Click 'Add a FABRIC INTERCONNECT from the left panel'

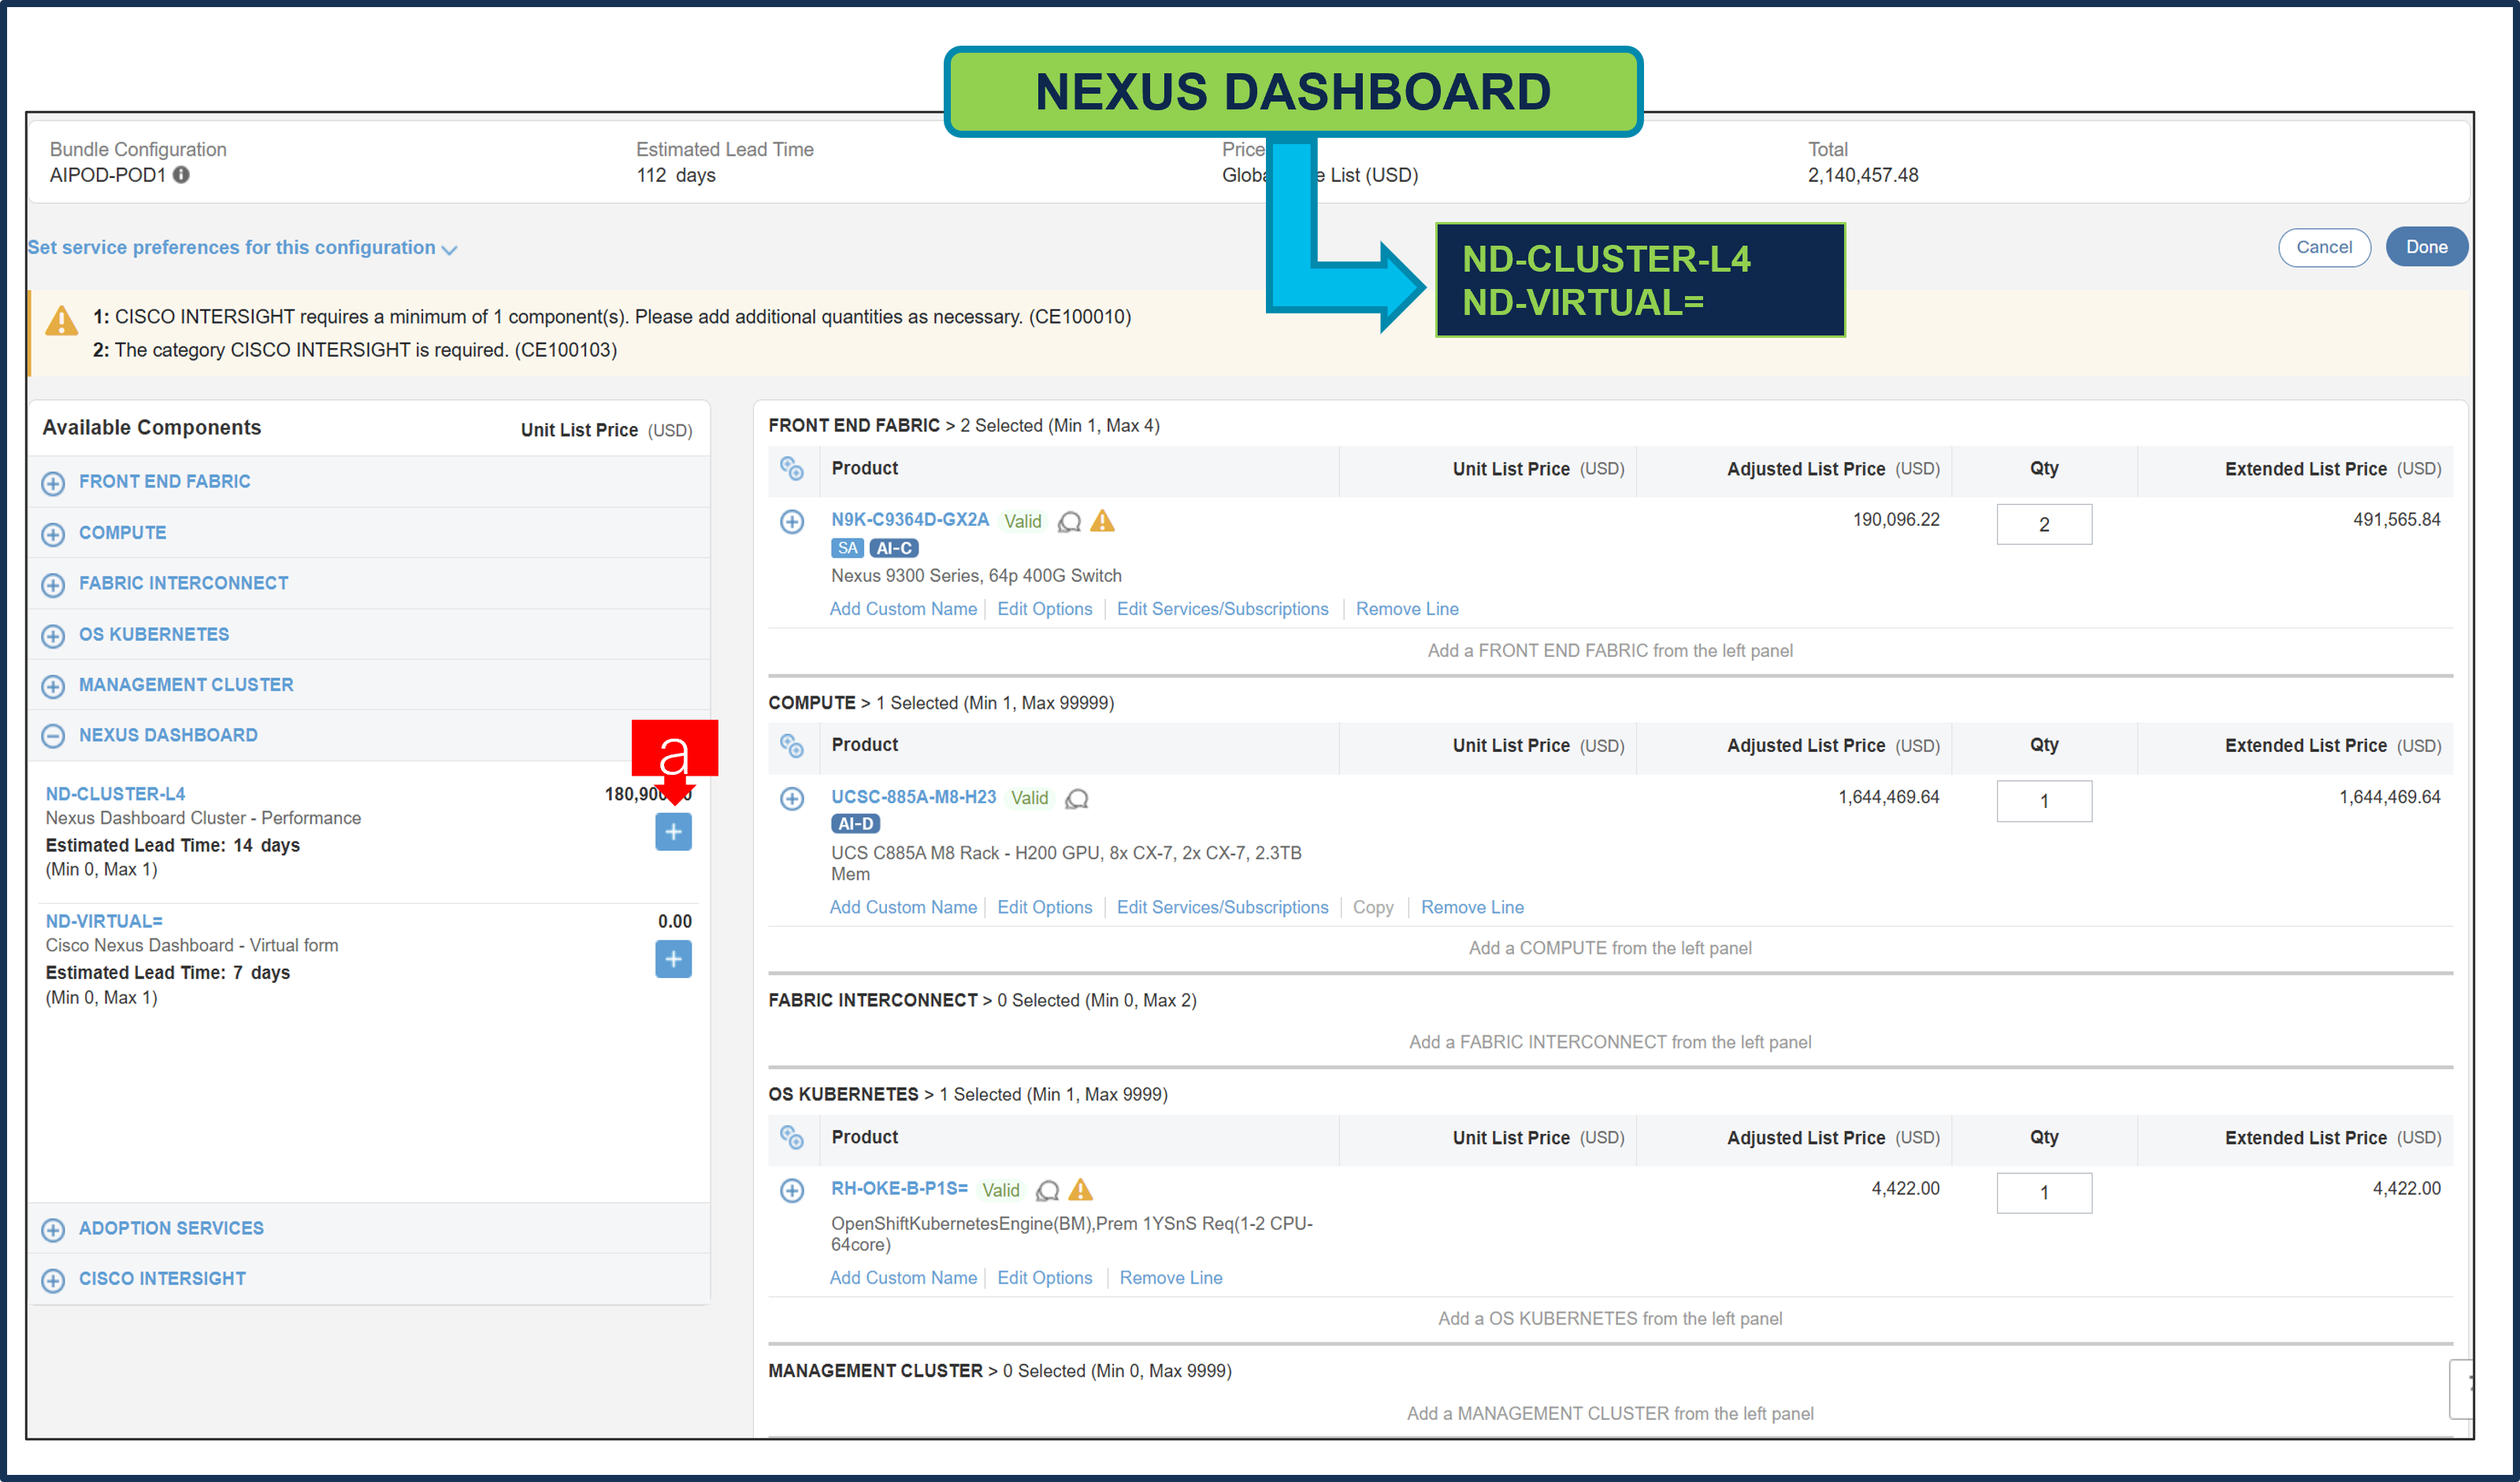click(1610, 1043)
